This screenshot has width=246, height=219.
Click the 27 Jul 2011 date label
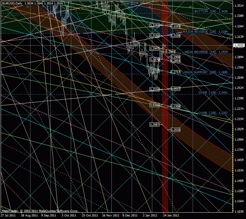coord(9,215)
